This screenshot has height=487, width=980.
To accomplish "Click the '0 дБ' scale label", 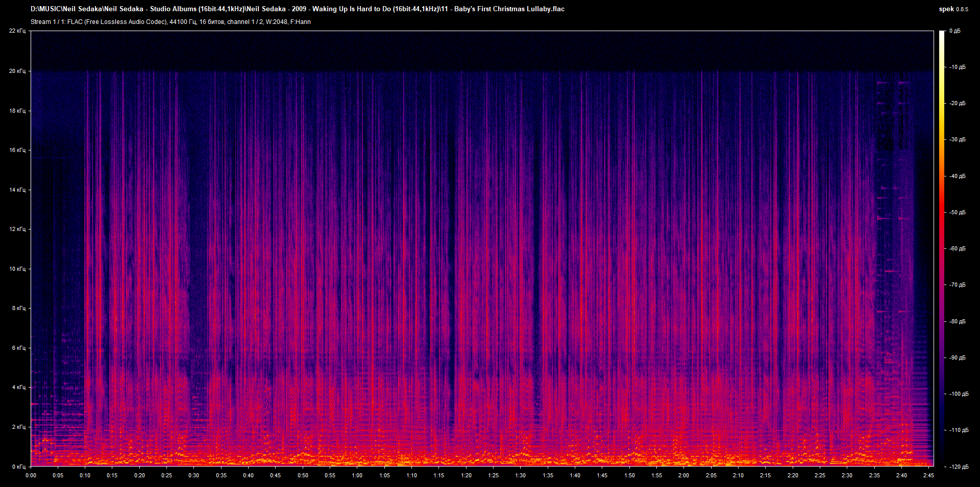I will (955, 31).
